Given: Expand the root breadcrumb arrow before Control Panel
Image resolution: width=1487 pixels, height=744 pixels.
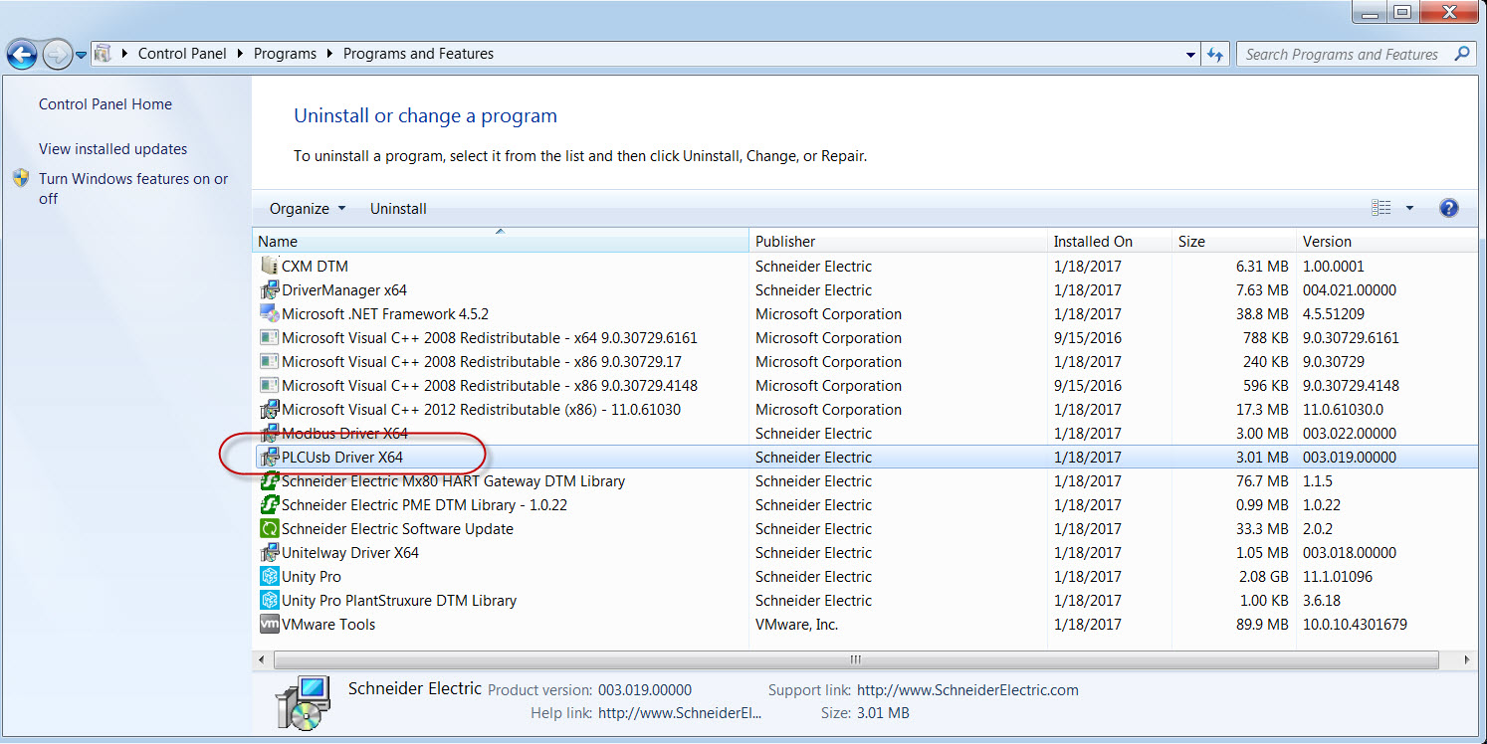Looking at the screenshot, I should tap(124, 54).
